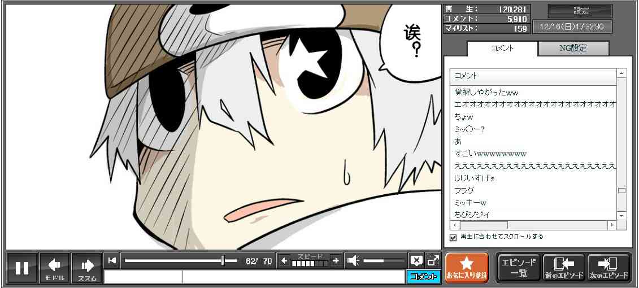
Task: Go to next episode (次のエピソード)
Action: tap(608, 268)
